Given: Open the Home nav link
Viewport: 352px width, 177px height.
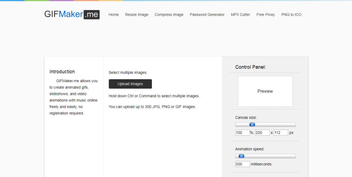Looking at the screenshot, I should click(x=113, y=14).
